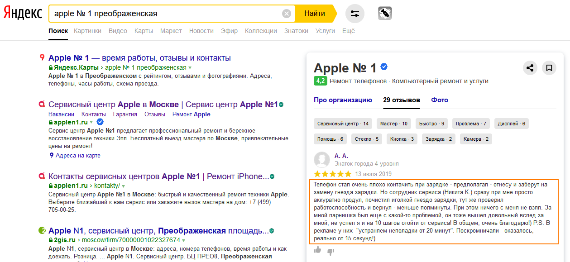Expand dropdown arrow next to Яндекс.Карты result URL

click(190, 68)
